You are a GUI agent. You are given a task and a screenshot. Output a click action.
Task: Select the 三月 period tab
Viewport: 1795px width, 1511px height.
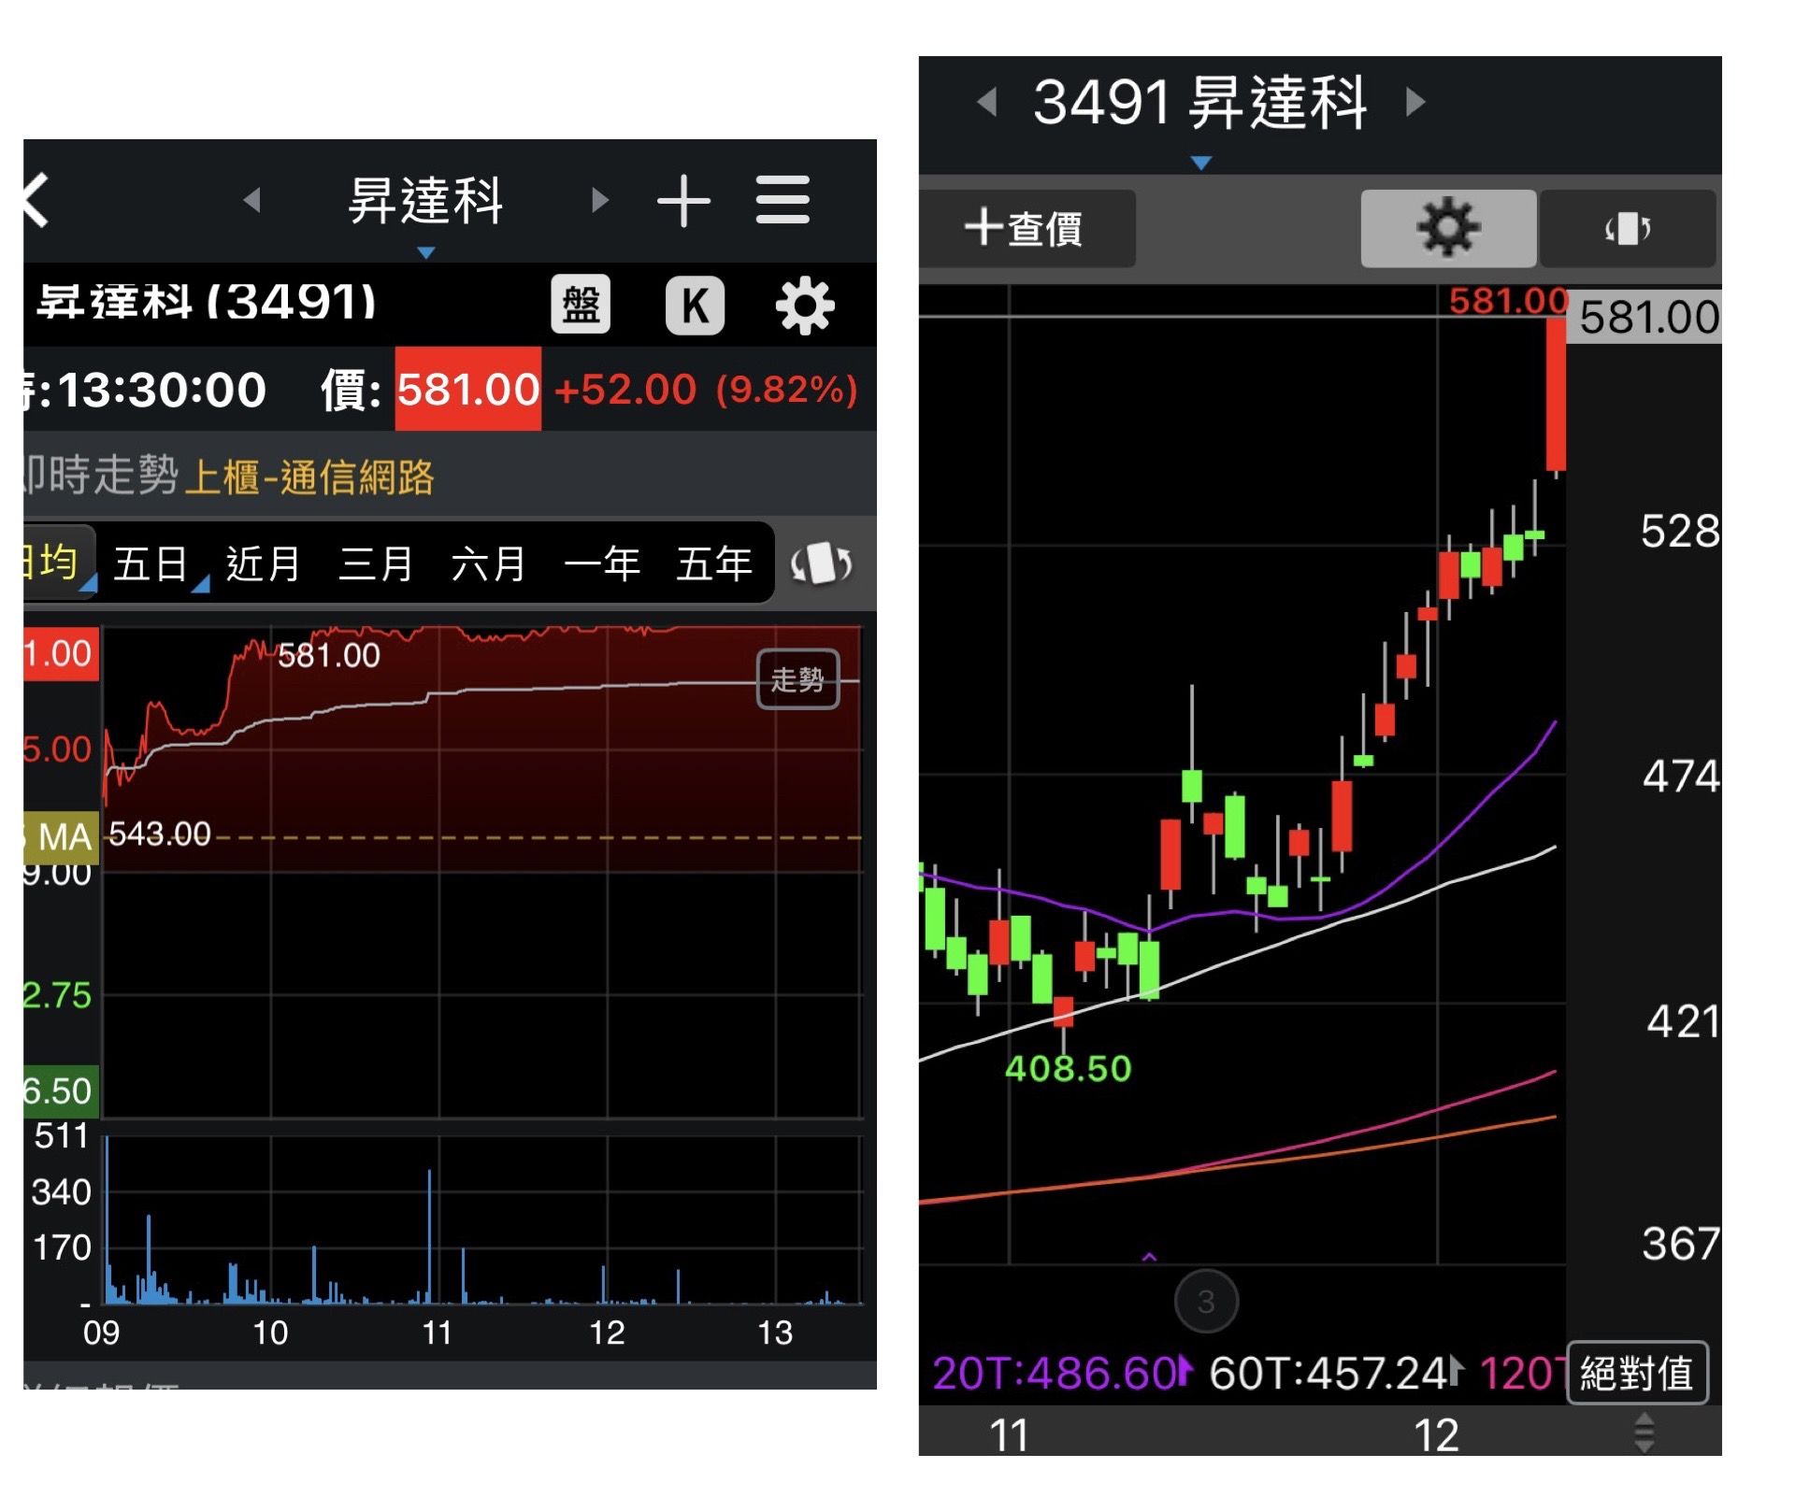(376, 563)
